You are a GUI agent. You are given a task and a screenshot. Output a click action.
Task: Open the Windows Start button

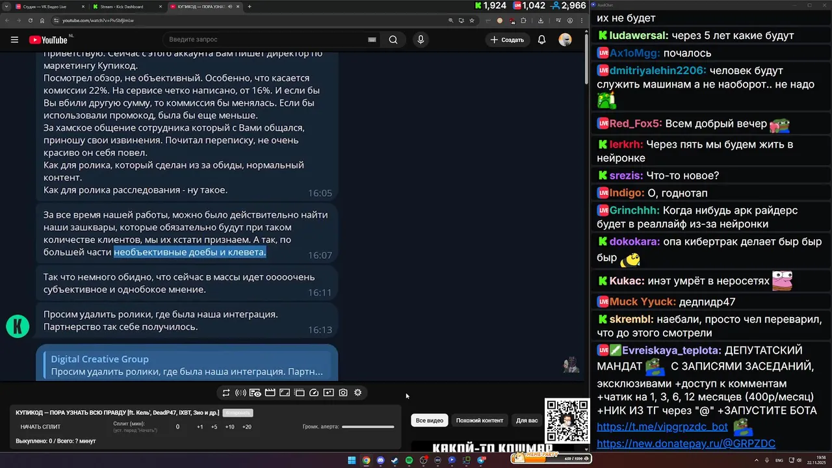pos(352,460)
